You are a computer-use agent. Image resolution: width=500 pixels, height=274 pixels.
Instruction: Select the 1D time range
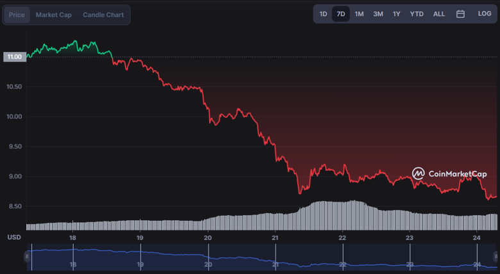pyautogui.click(x=323, y=14)
